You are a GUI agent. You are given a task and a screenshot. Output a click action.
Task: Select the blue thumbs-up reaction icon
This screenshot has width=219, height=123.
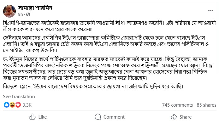(6, 105)
